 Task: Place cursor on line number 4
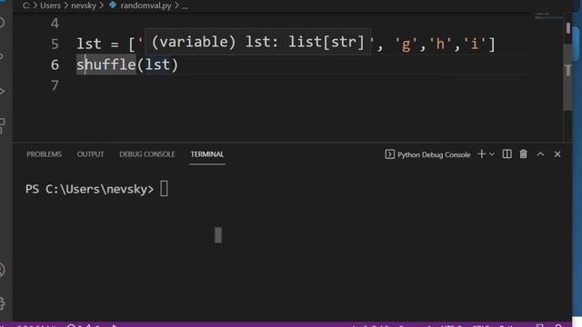(55, 24)
